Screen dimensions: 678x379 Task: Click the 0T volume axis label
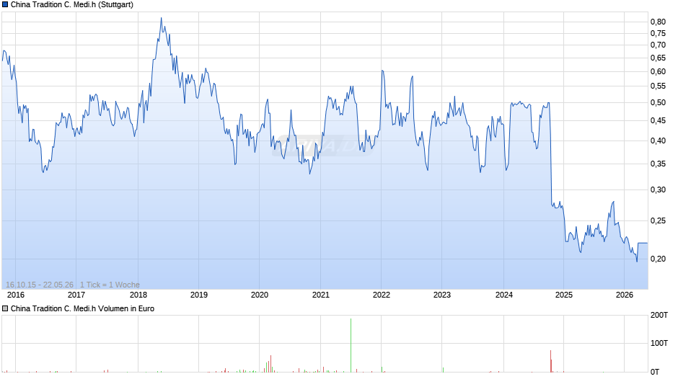coord(655,372)
